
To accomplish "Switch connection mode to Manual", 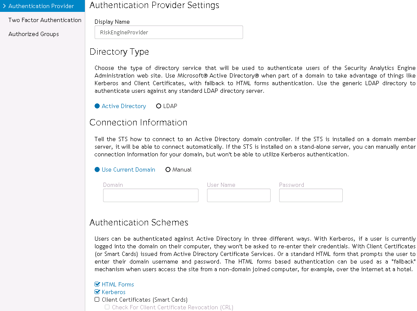I will 168,170.
